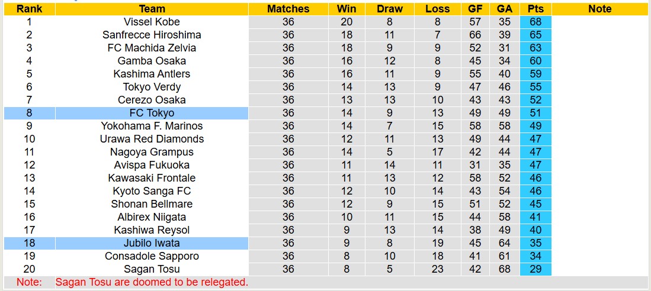Screen dimensions: 651x291
Task: Click the highlighted rank 18 cell
Action: tap(29, 243)
